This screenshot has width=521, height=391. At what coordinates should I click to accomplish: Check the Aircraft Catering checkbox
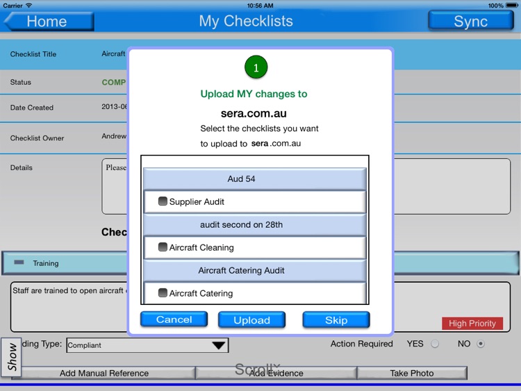(x=163, y=293)
